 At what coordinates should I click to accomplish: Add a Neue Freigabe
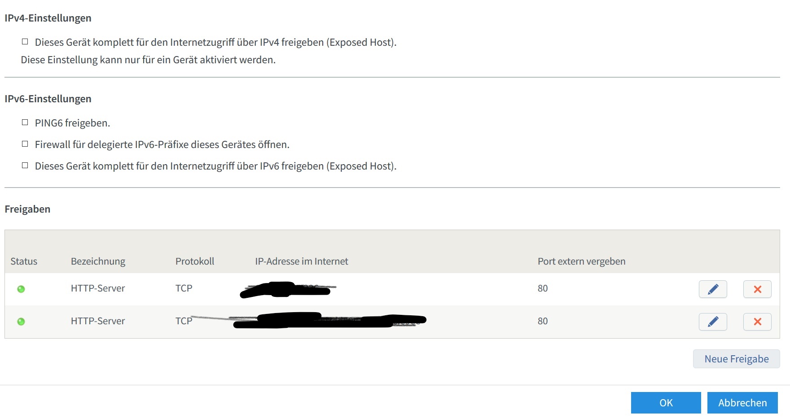coord(736,359)
